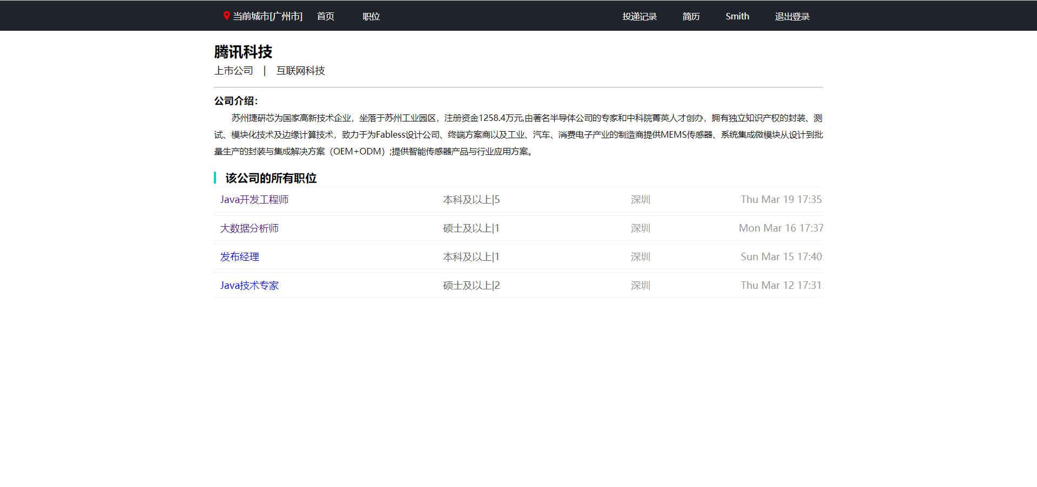Click the red location pin icon
1037x487 pixels.
(x=227, y=16)
